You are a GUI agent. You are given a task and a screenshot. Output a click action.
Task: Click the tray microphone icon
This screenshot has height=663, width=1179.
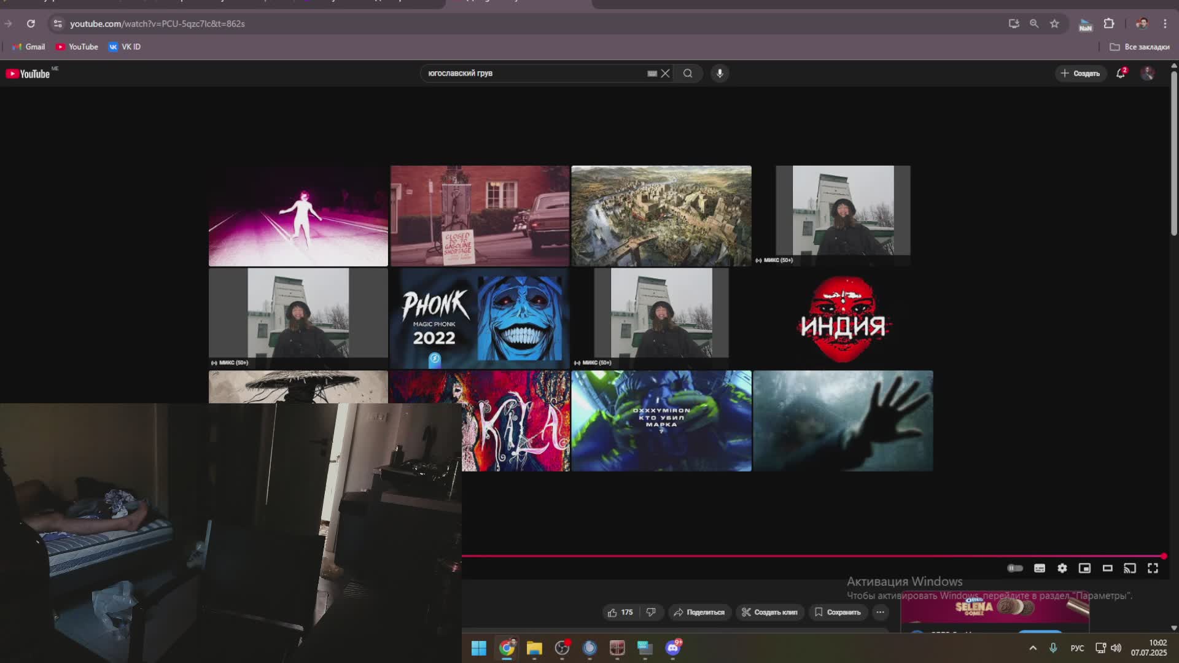[1053, 648]
